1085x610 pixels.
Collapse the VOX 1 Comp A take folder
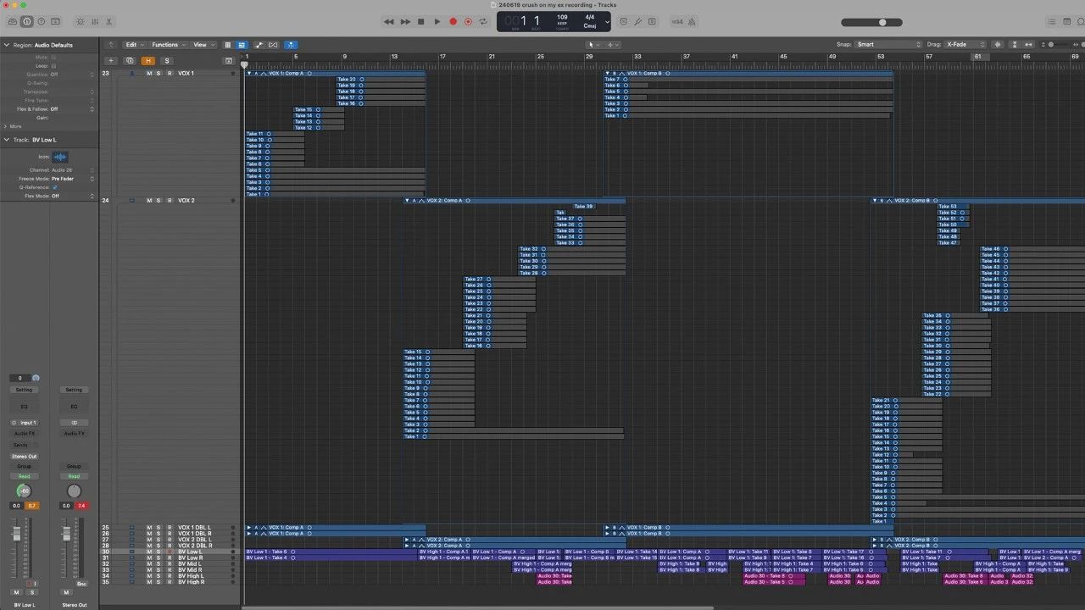tap(249, 74)
